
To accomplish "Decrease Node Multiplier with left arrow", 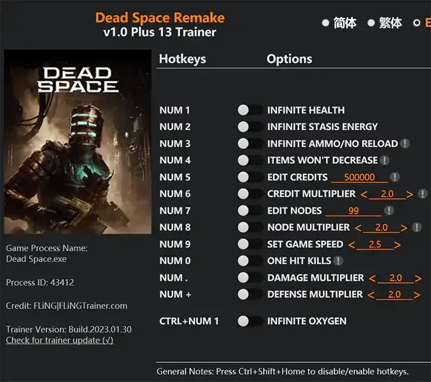I will 357,228.
